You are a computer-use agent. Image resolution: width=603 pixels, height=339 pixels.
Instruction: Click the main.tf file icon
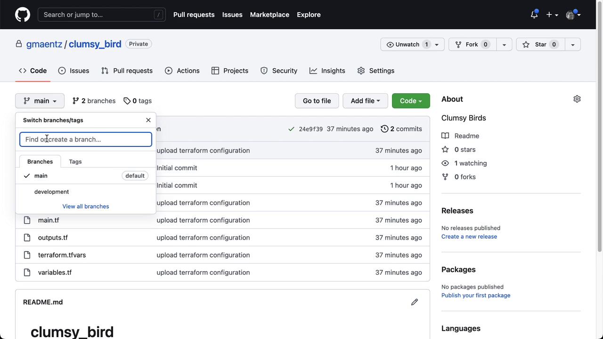click(27, 220)
